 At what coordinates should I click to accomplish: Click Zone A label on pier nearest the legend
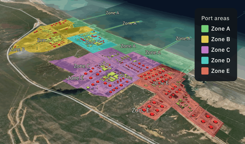click(x=183, y=39)
